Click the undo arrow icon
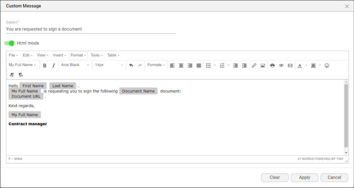 (131, 66)
